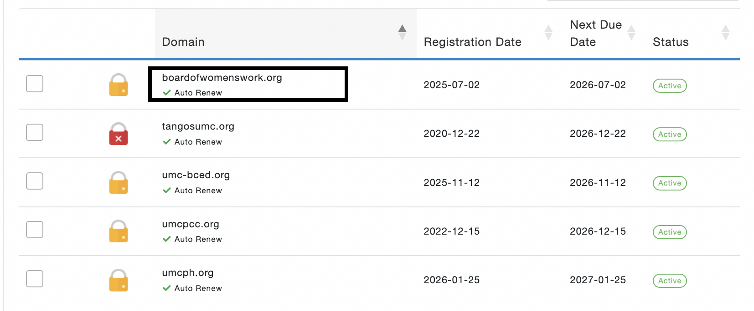Click the yellow lock icon for umcph.org

click(119, 280)
